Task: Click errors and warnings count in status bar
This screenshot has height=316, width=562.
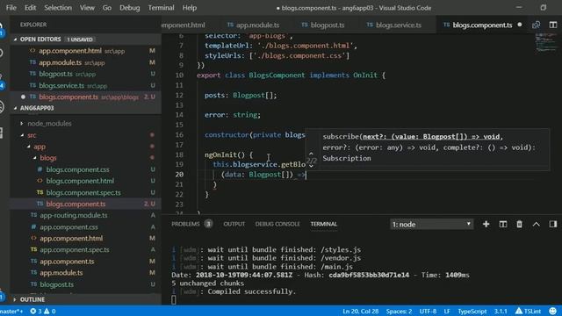Action: tap(43, 311)
